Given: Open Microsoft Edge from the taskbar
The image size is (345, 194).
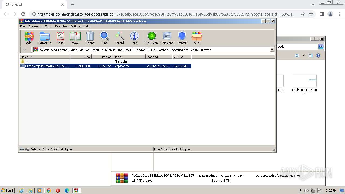Looking at the screenshot, I should [67, 190].
